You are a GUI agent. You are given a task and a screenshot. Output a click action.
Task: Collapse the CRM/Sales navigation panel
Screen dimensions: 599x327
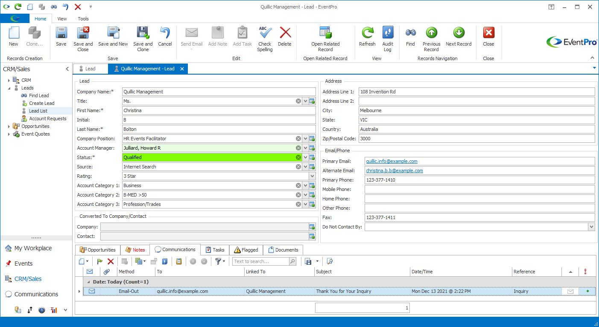67,69
